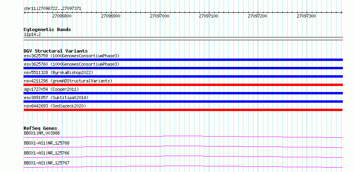Image resolution: width=354 pixels, height=172 pixels.
Task: Open variant nsv6442693 (Sedlazeck2020)
Action: click(55, 106)
